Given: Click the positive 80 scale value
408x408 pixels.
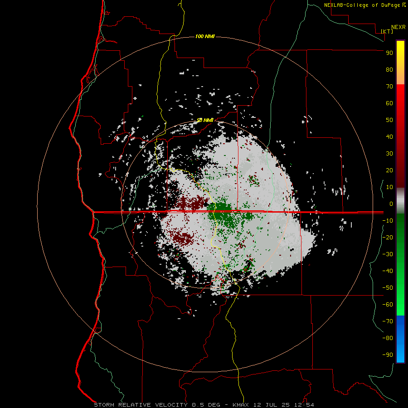Looking at the screenshot, I should point(389,70).
